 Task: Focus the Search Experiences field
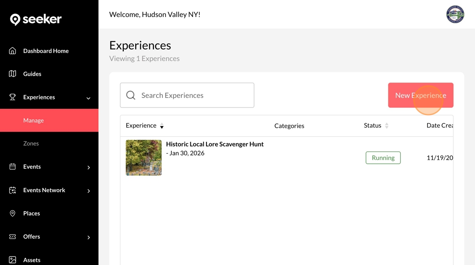click(193, 95)
